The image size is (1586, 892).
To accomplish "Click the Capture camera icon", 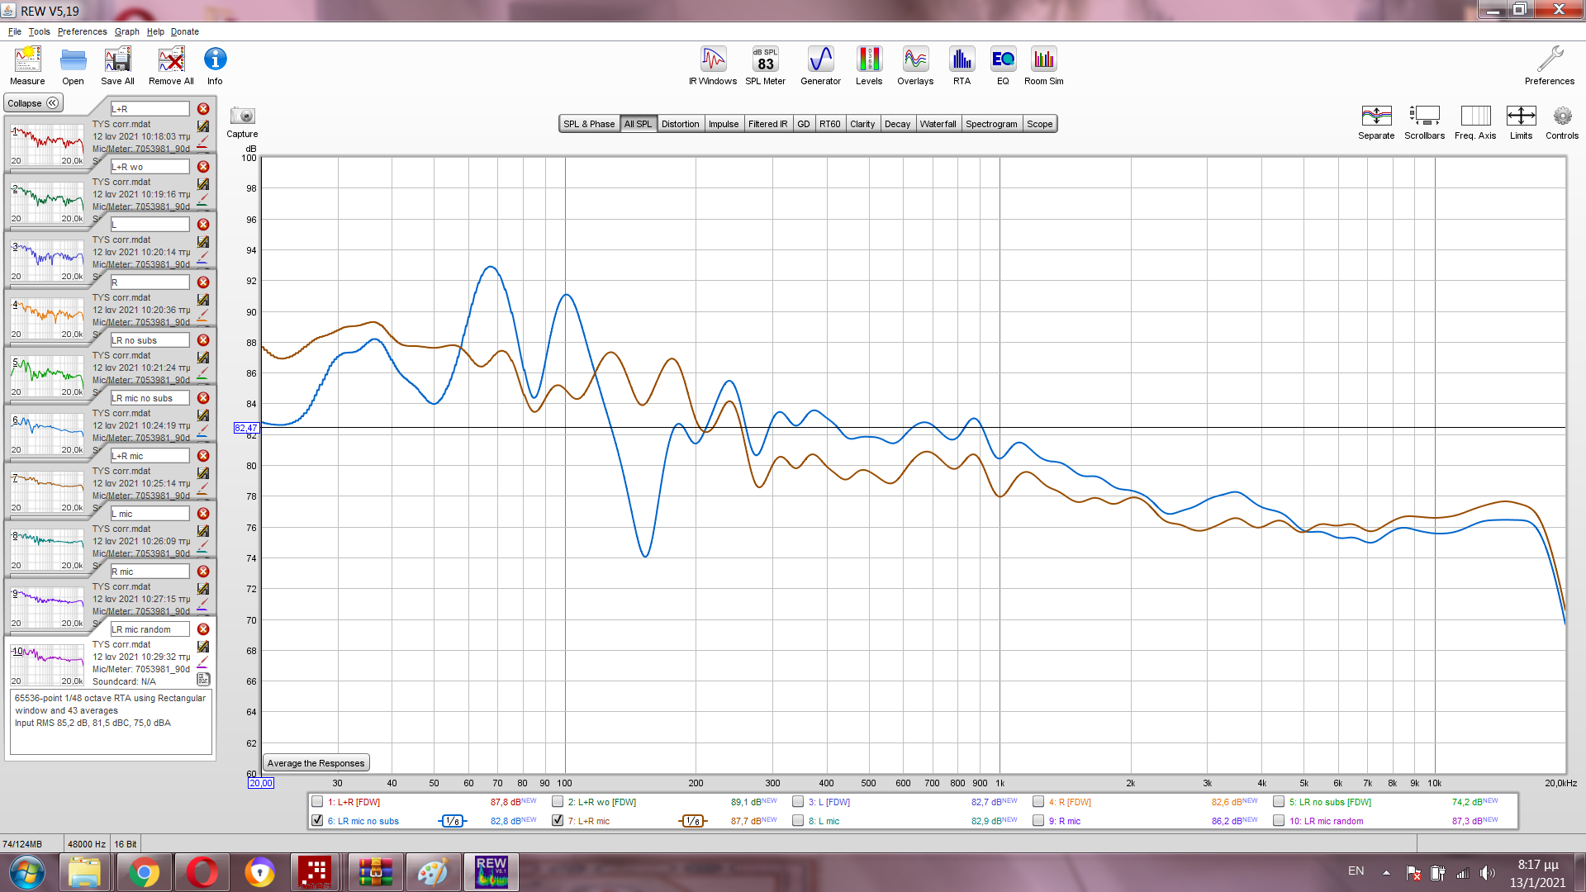I will click(x=242, y=116).
